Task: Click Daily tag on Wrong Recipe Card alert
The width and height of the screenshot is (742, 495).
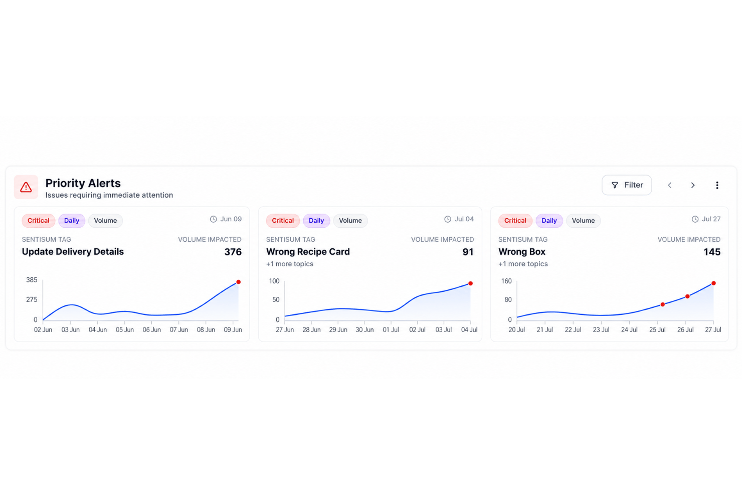Action: pos(316,221)
